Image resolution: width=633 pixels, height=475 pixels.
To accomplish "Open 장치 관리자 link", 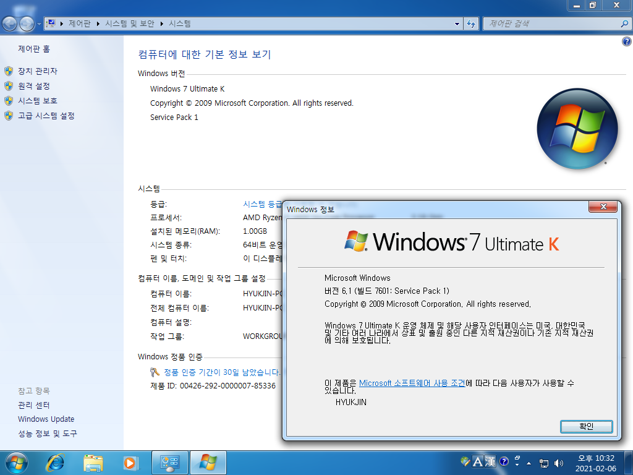I will (38, 71).
